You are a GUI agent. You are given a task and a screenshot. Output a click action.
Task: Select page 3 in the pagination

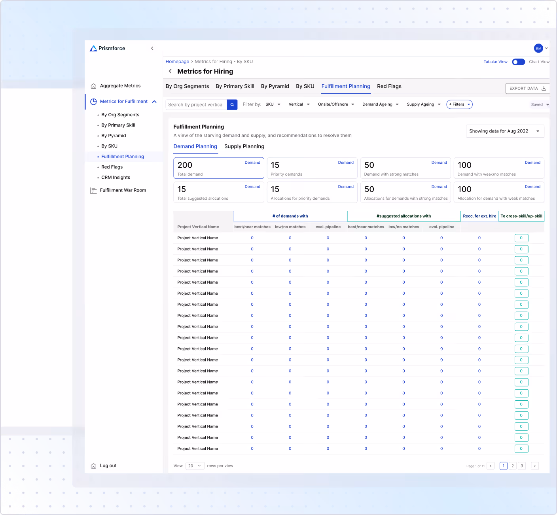pos(522,466)
